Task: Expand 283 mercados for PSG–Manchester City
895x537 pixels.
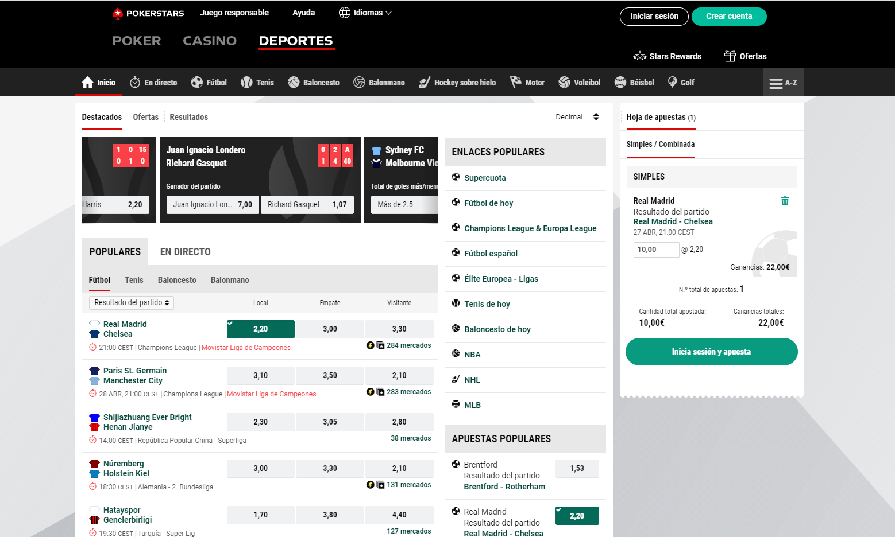Action: (408, 392)
